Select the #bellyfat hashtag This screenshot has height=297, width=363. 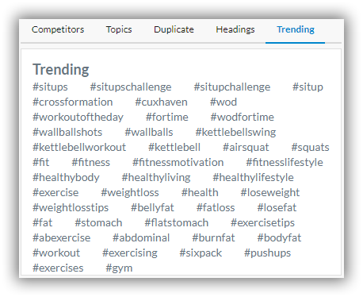(x=152, y=208)
